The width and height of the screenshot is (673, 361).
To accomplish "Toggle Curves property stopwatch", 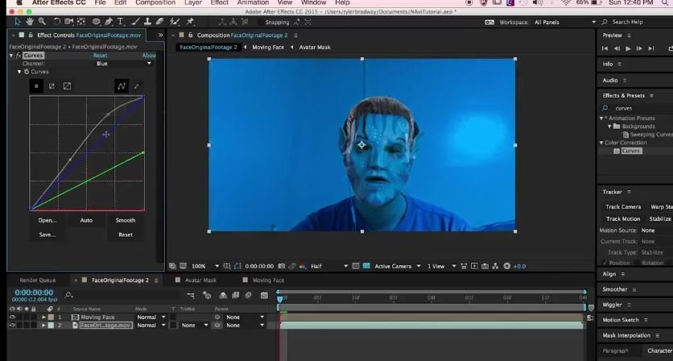I will click(27, 72).
